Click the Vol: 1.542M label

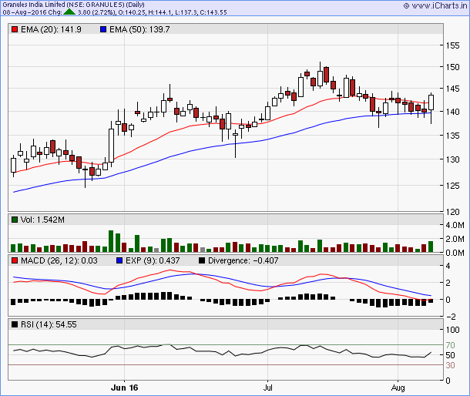pyautogui.click(x=42, y=220)
